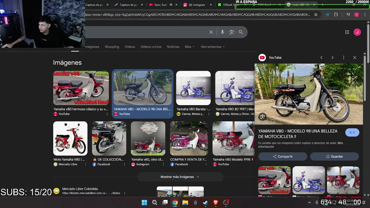Expand the 'Más' search filter menu
Image resolution: width=370 pixels, height=208 pixels.
pos(190,47)
